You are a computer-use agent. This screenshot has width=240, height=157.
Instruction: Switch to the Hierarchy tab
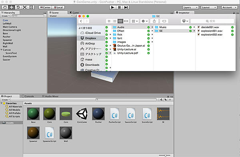[10, 12]
